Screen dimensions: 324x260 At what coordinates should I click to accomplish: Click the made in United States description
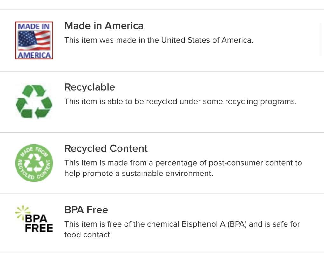[x=159, y=40]
